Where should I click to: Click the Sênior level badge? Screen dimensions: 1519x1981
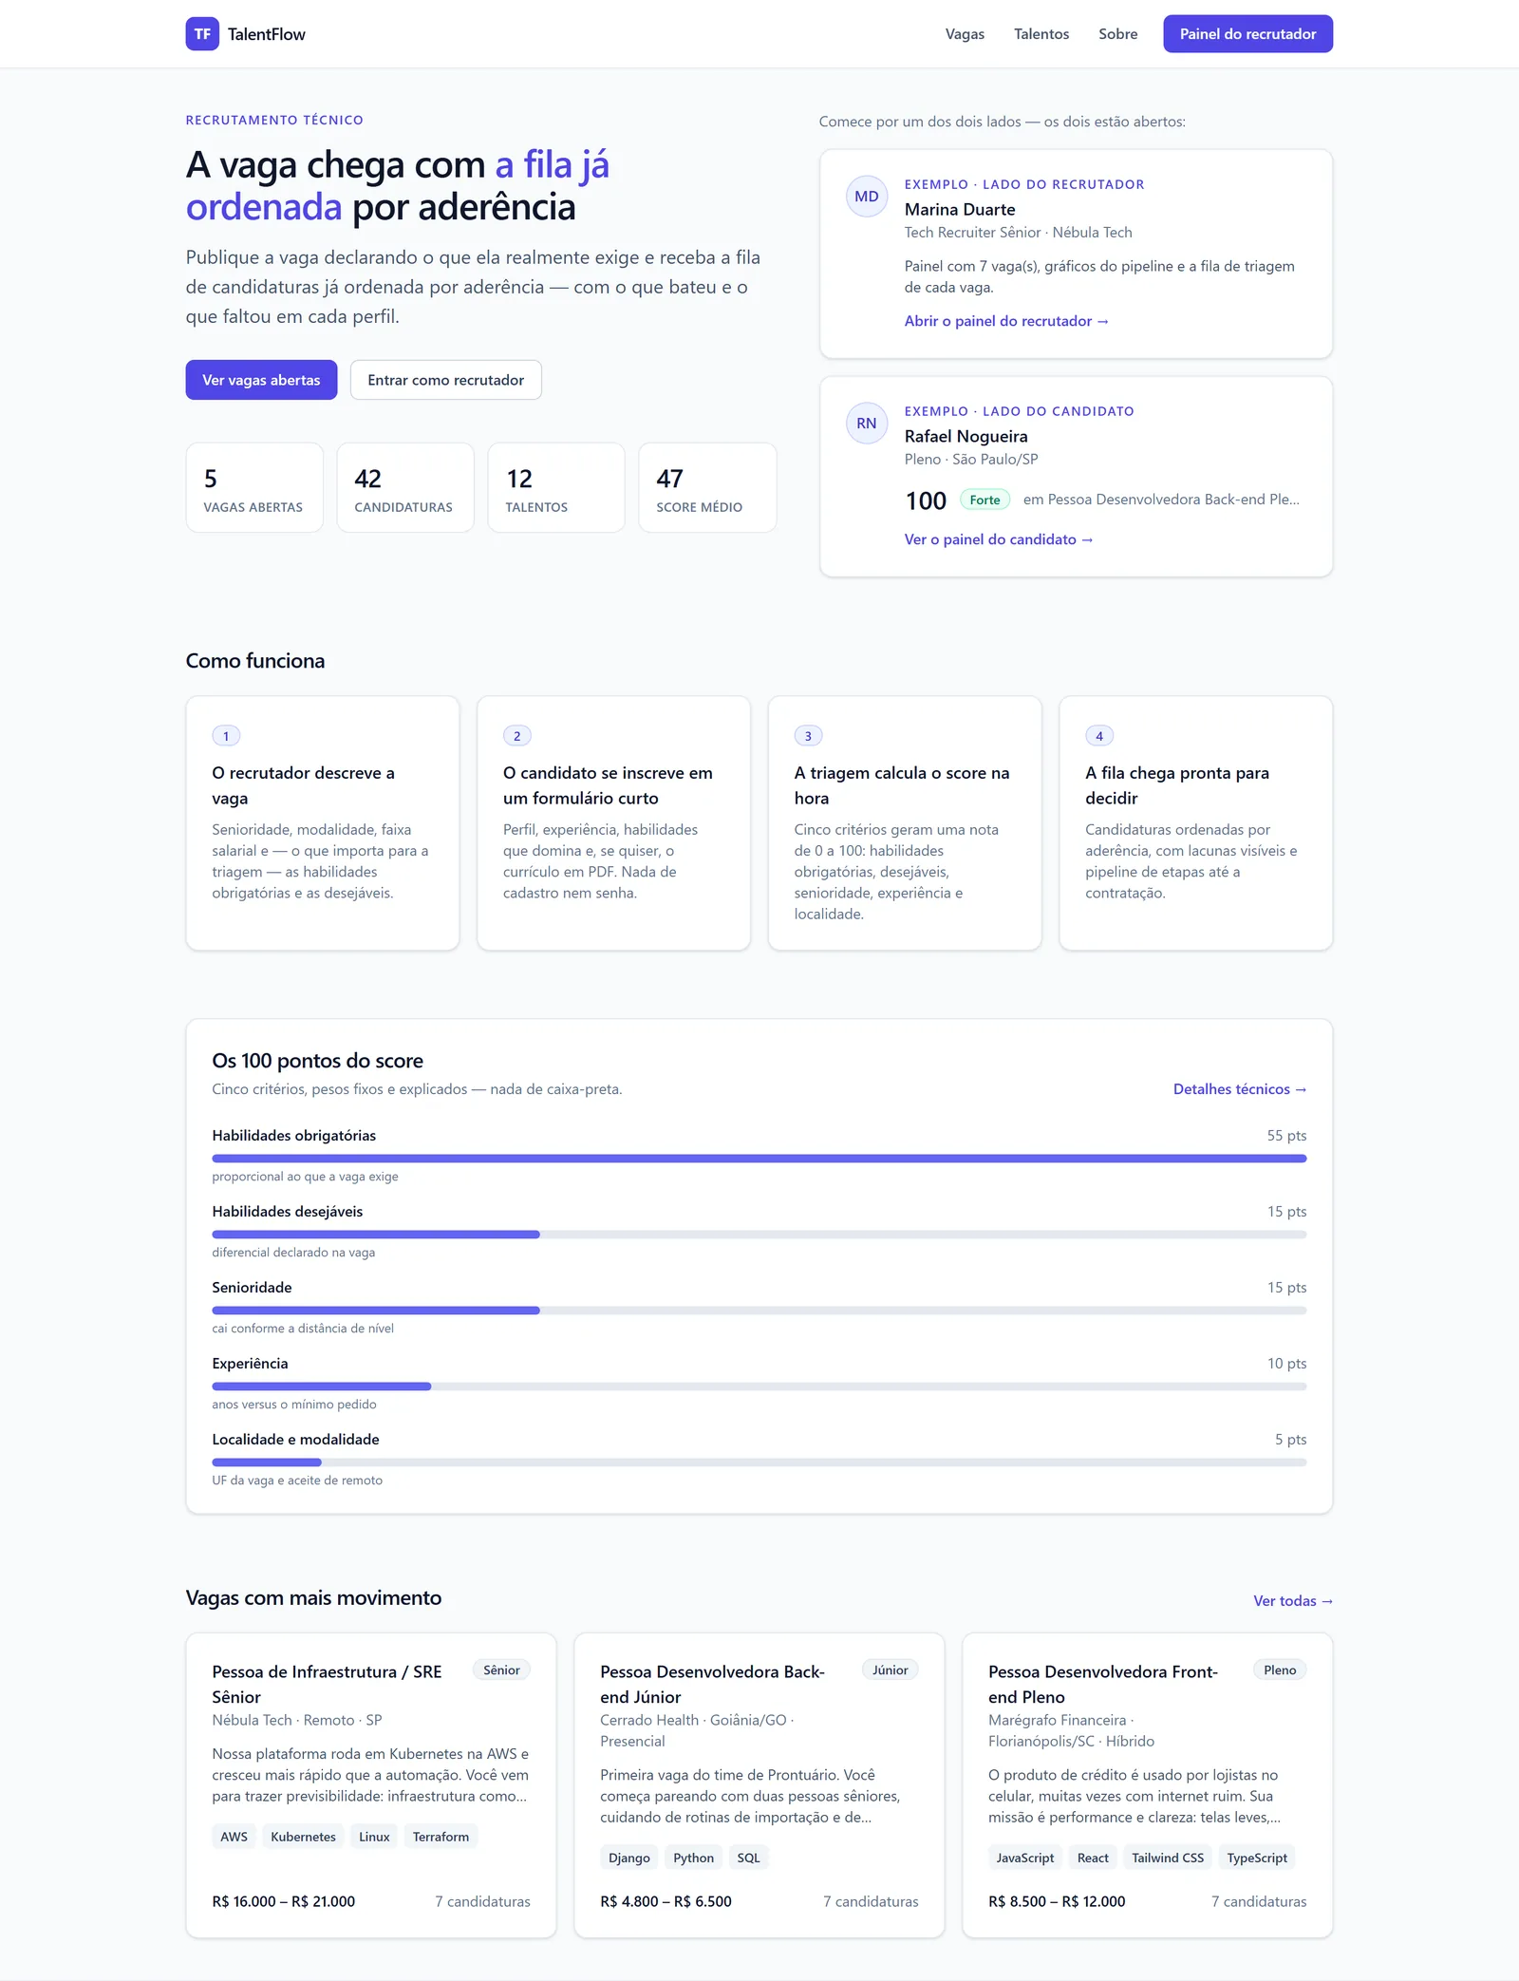pyautogui.click(x=501, y=1670)
